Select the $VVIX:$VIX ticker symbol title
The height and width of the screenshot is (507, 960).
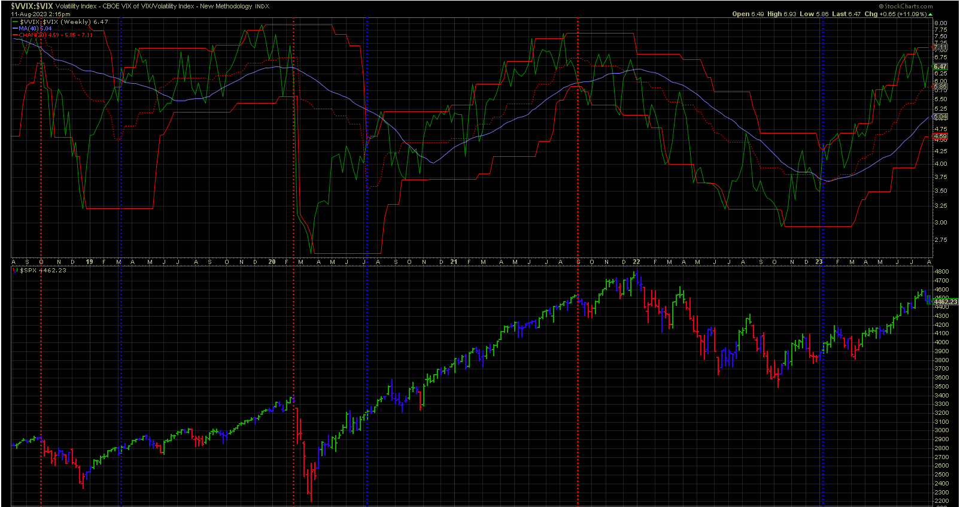pyautogui.click(x=32, y=6)
